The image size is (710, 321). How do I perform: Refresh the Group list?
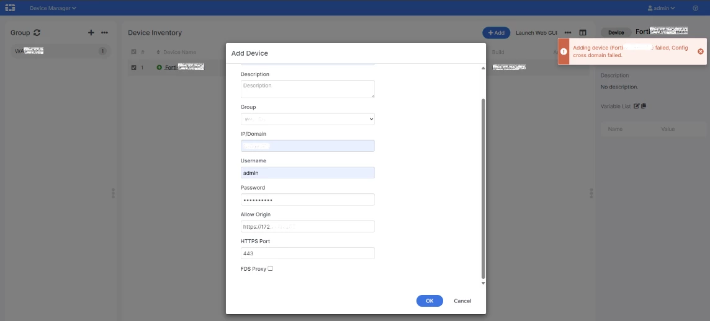pyautogui.click(x=37, y=33)
